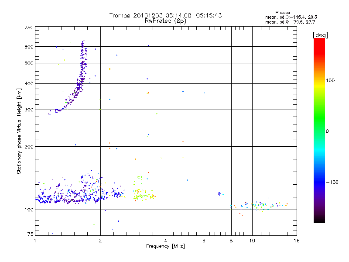
Task: Click the black bottom end of the color bar
Action: [x=319, y=221]
